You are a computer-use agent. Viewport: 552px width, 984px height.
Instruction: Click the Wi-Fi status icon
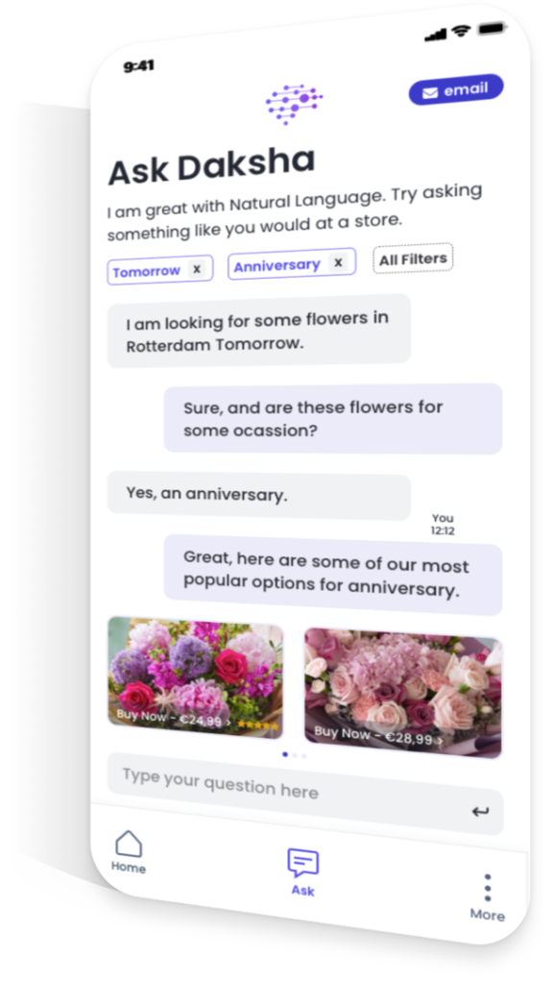[x=463, y=32]
